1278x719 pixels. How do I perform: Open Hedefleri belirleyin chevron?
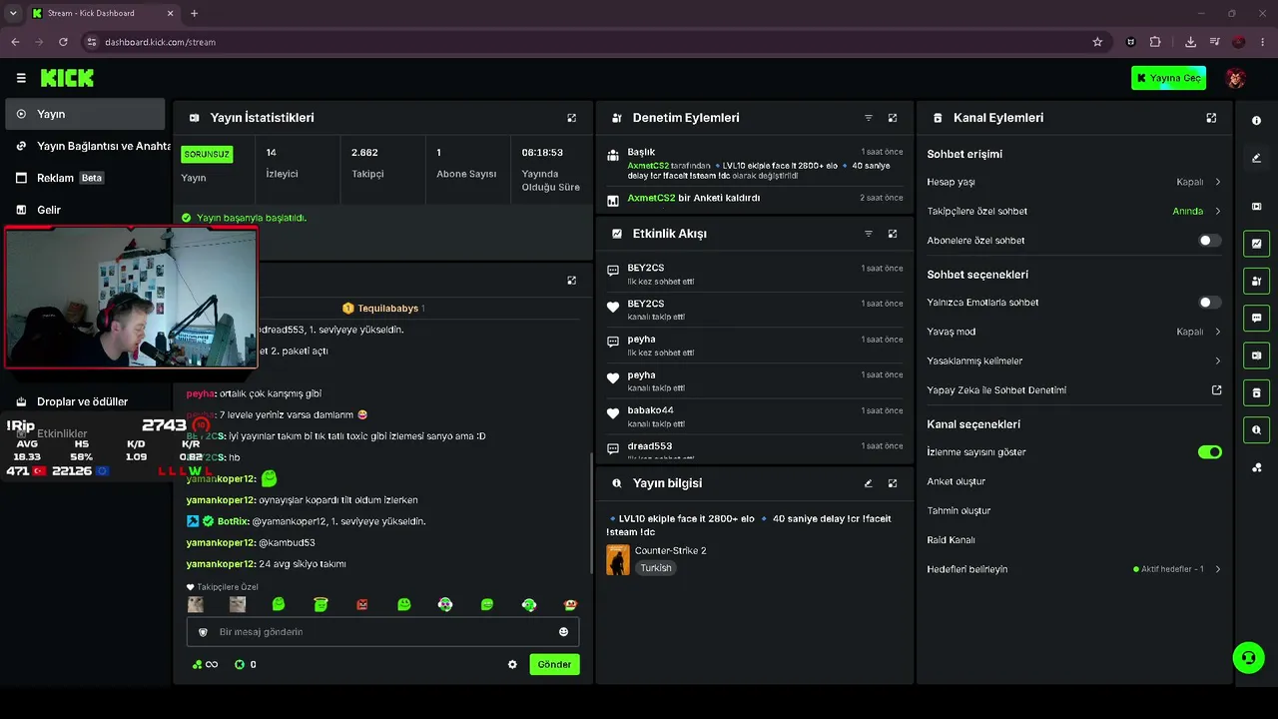(x=1217, y=569)
